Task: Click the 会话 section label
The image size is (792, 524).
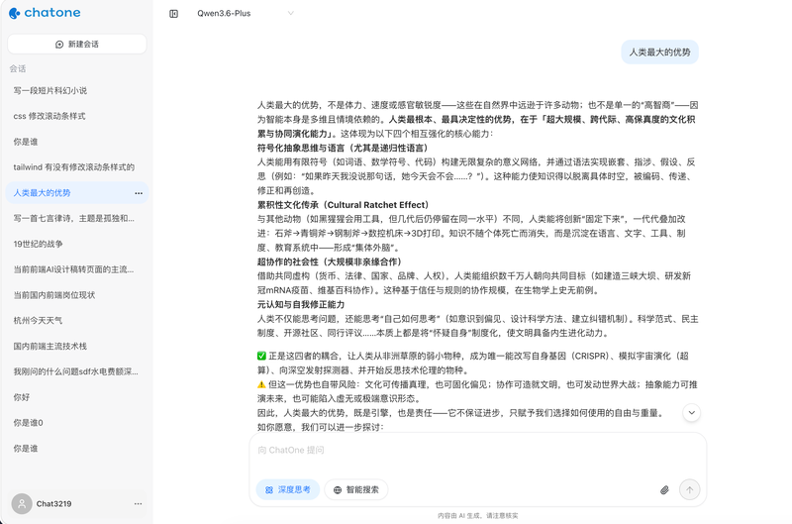Action: click(18, 68)
